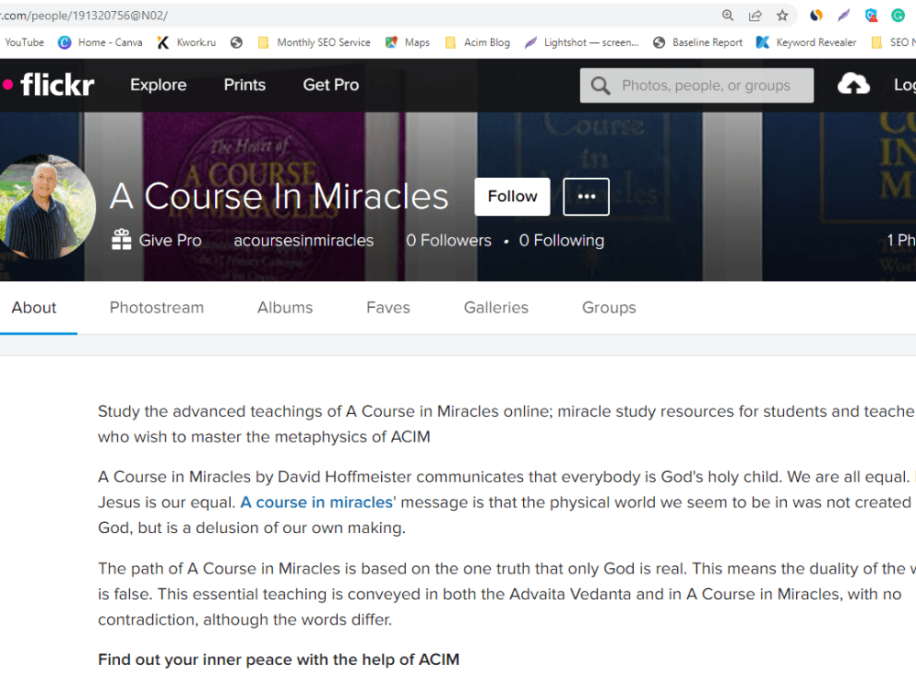Viewport: 916px width, 687px height.
Task: Switch to the Photostream tab
Action: (x=157, y=308)
